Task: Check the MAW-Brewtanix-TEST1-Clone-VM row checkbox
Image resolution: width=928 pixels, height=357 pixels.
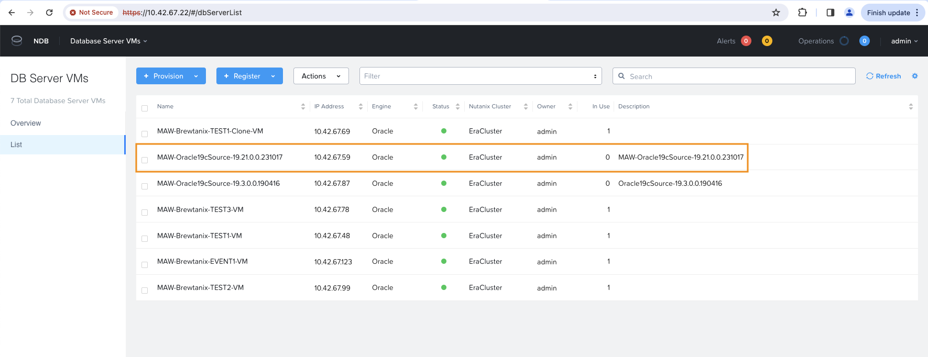Action: pyautogui.click(x=145, y=134)
